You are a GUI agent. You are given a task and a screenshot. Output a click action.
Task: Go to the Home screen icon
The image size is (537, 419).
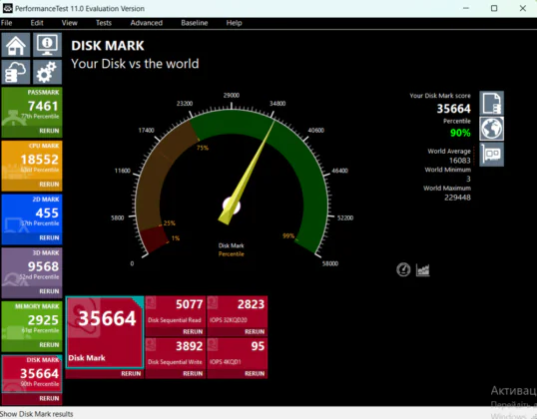point(16,45)
